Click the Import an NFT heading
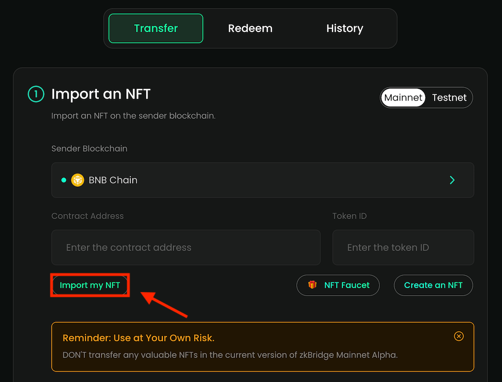Image resolution: width=502 pixels, height=382 pixels. [x=101, y=94]
